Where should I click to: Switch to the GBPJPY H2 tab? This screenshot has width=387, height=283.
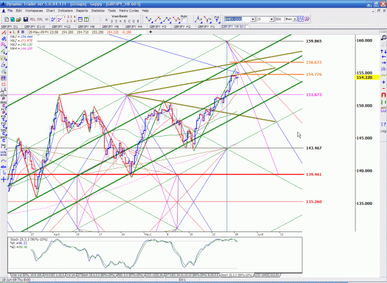pos(182,27)
